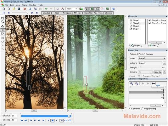Click the top toolbar frame slider
This screenshot has height=126, width=168.
tap(20, 13)
